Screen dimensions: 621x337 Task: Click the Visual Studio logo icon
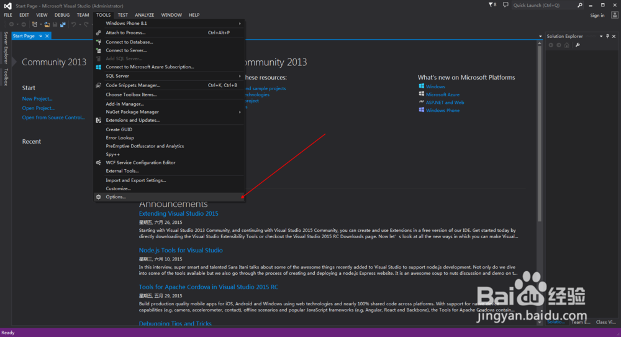pyautogui.click(x=7, y=6)
